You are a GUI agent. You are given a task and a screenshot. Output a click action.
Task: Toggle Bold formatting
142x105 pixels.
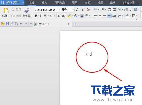pyautogui.click(x=36, y=16)
